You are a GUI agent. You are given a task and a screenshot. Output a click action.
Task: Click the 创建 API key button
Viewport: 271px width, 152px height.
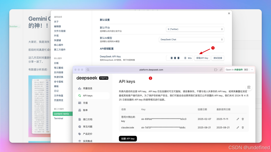(128, 139)
